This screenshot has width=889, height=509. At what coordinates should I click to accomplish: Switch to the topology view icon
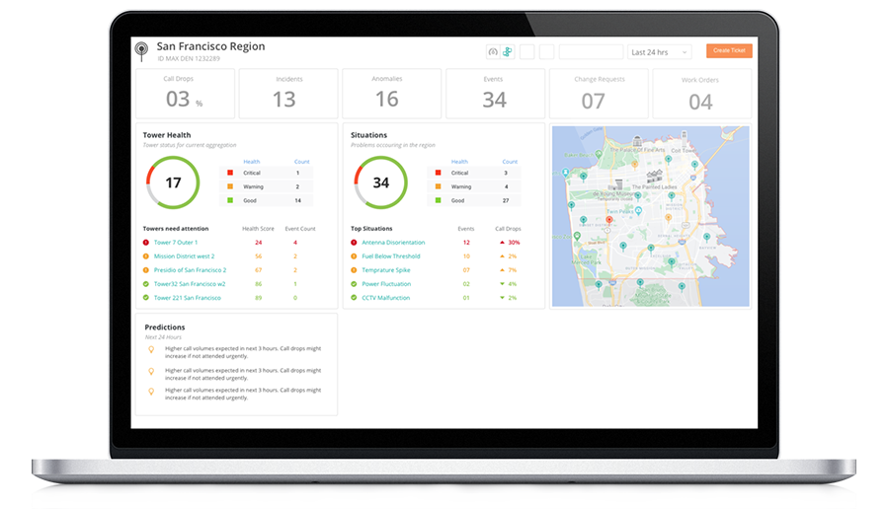pos(507,52)
